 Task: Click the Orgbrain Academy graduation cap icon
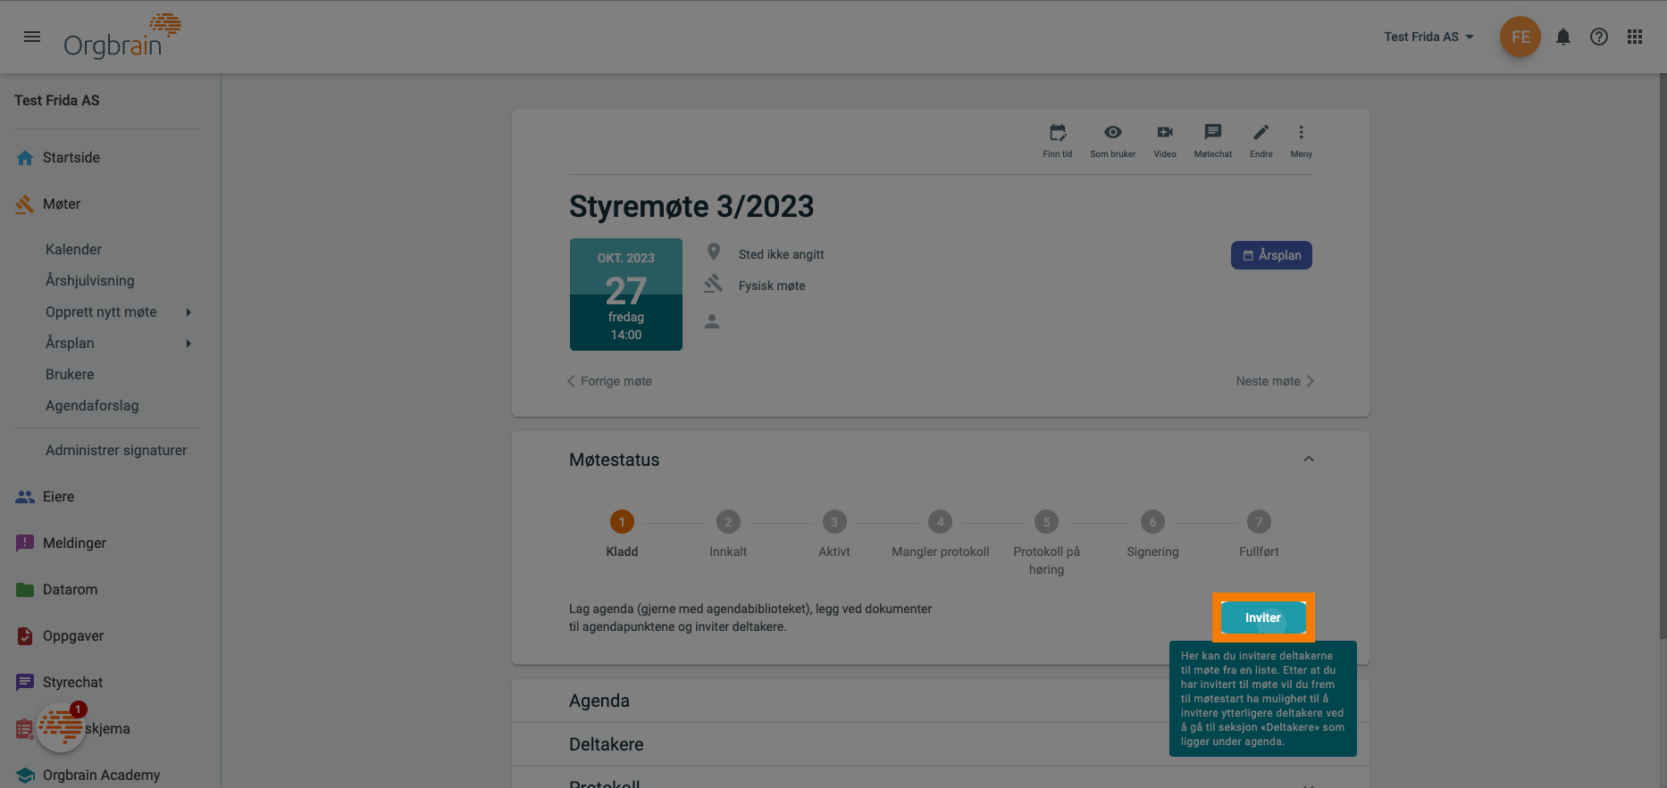(25, 776)
